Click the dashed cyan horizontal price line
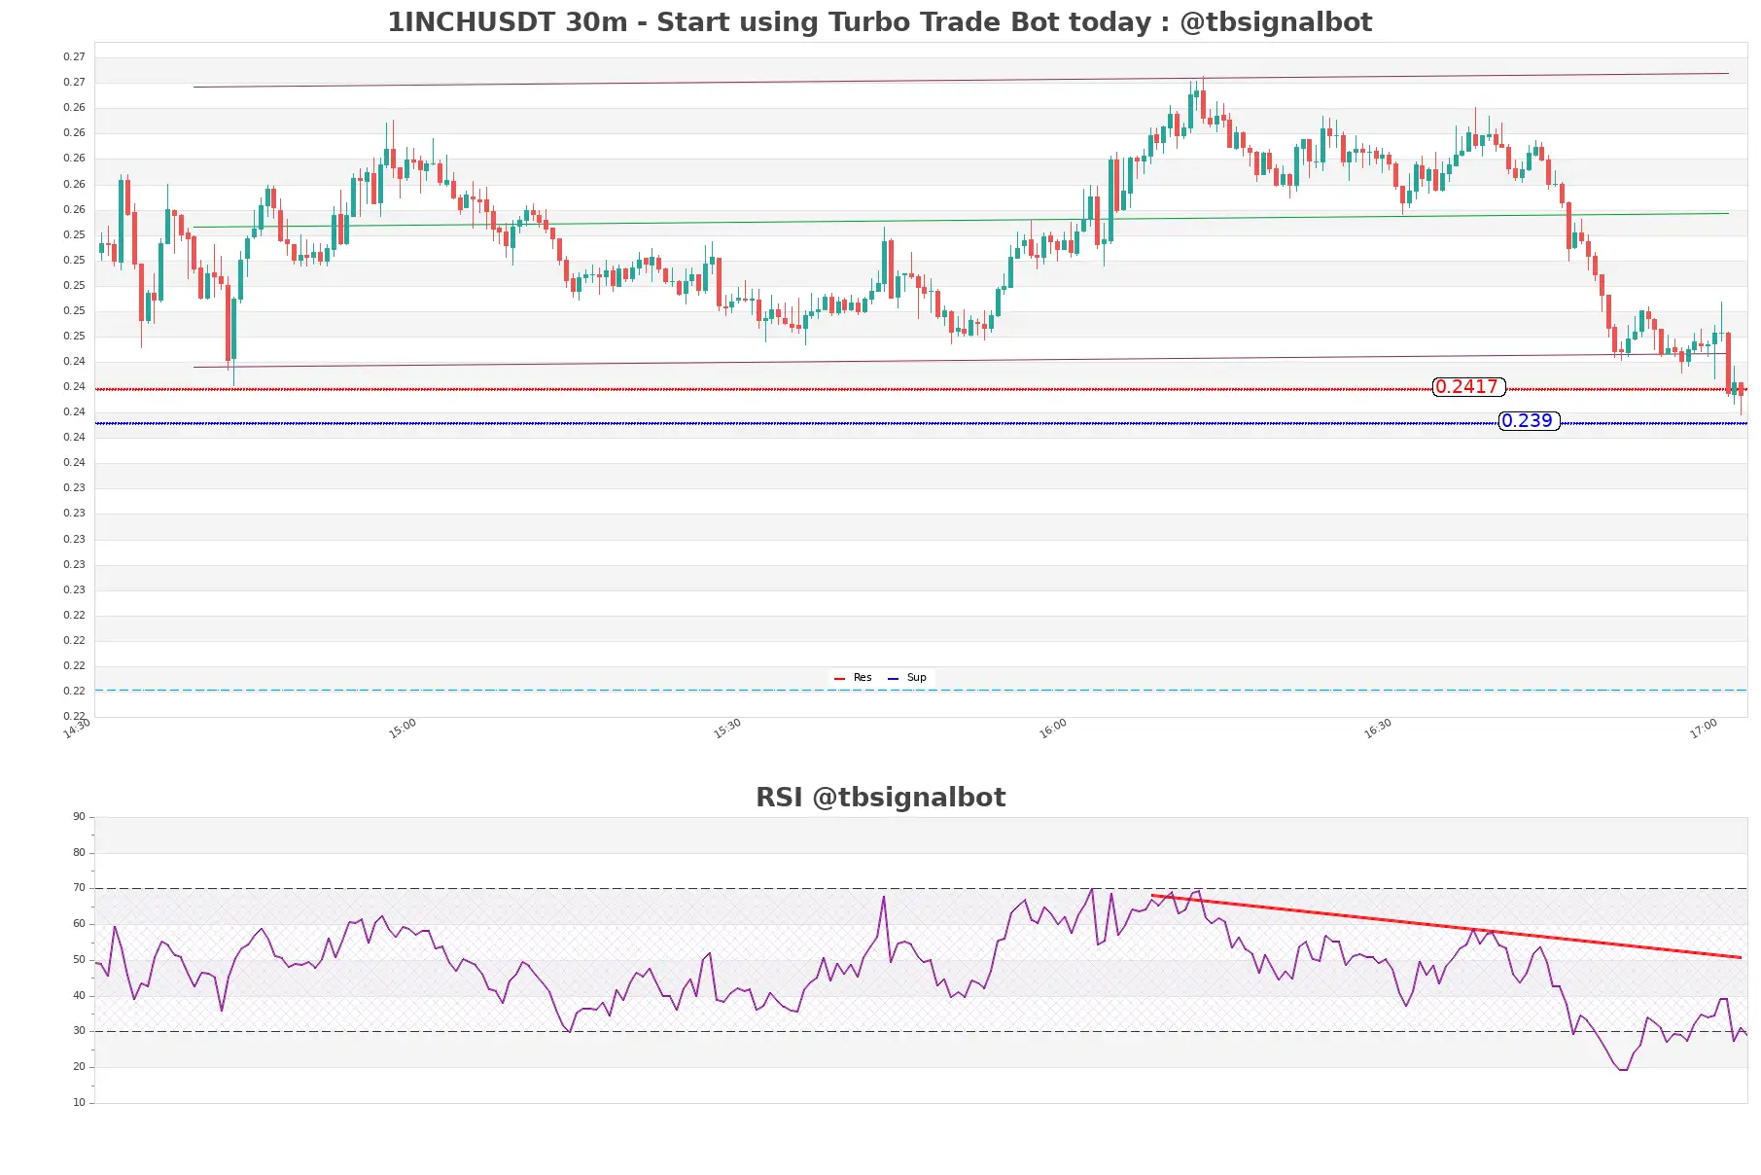The width and height of the screenshot is (1761, 1175). [921, 691]
